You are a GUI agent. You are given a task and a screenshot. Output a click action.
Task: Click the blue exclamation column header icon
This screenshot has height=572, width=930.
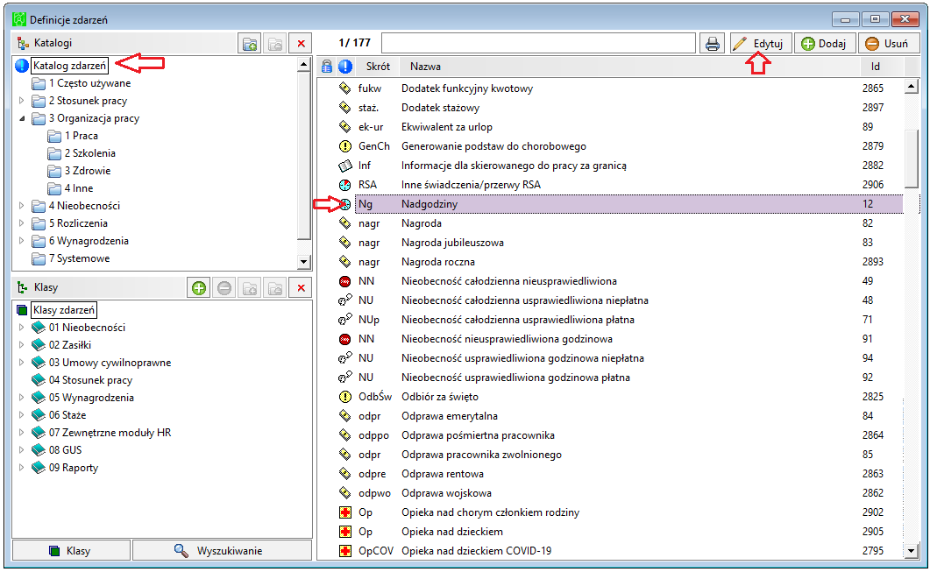(345, 67)
